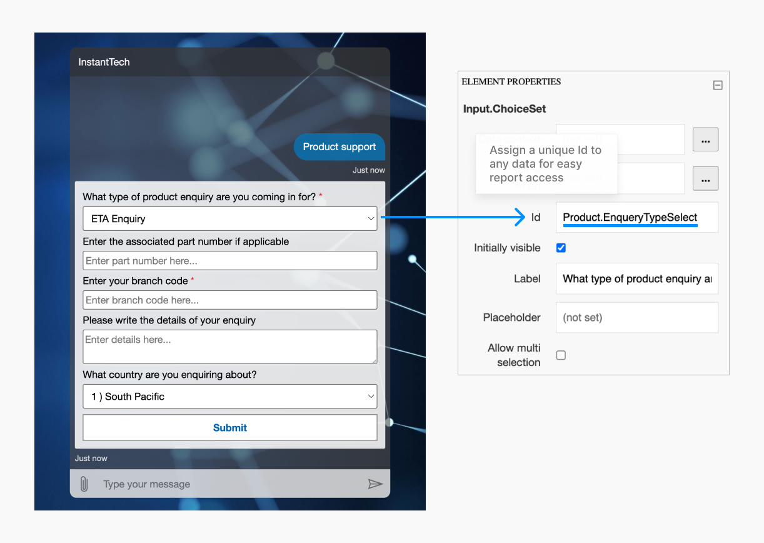The image size is (764, 543).
Task: Select the Id field with Product.EnqueryTypeSelect
Action: 636,218
